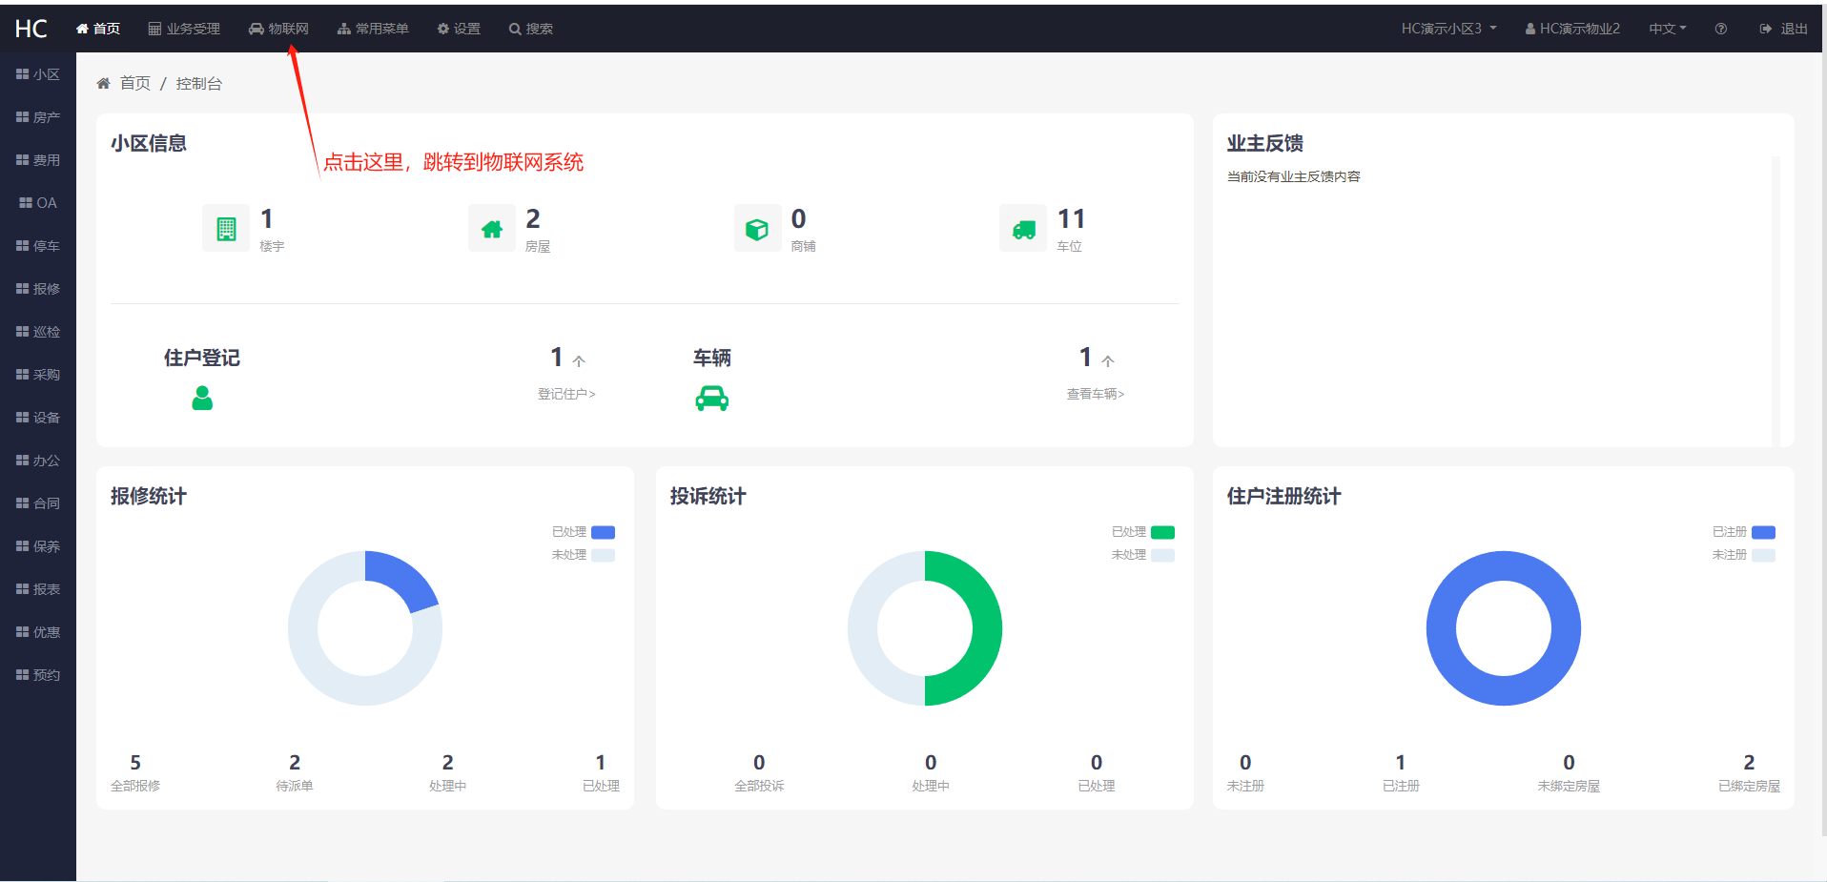
Task: Open the HC演示物业2 user account
Action: [x=1572, y=29]
